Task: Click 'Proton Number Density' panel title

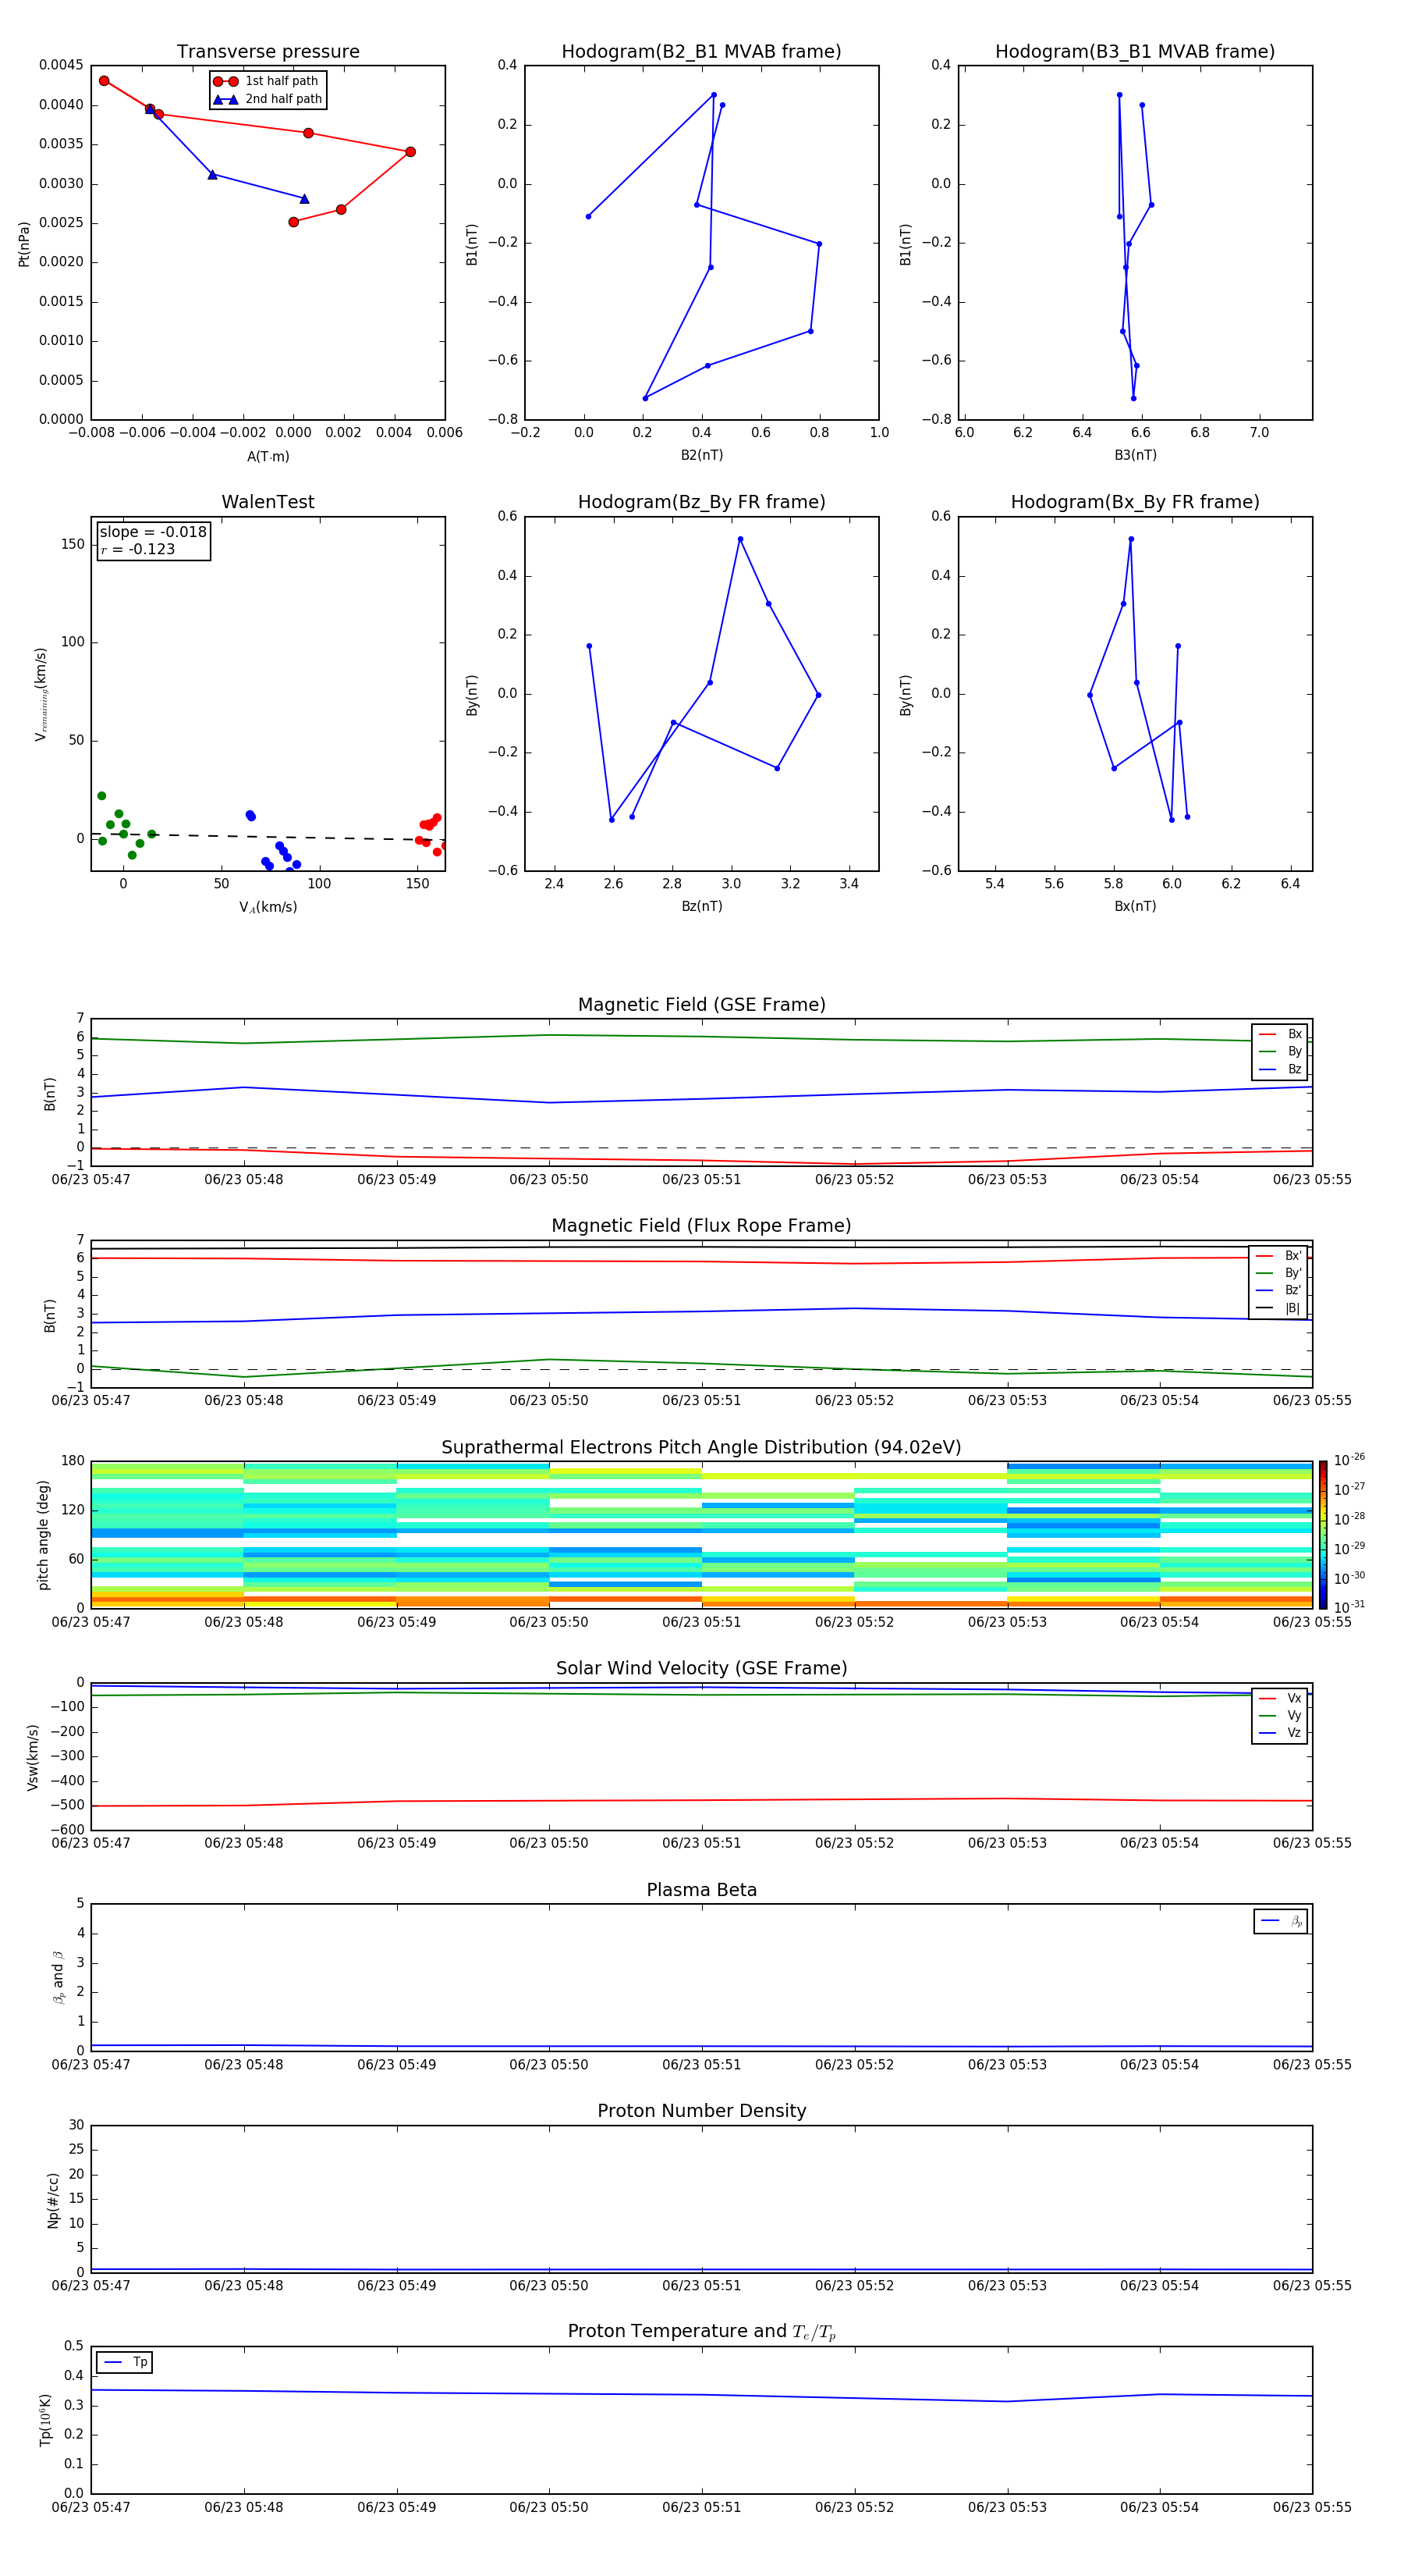Action: tap(701, 2111)
